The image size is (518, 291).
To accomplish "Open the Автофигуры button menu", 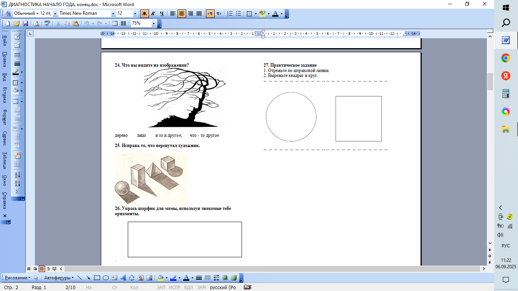I will pyautogui.click(x=59, y=278).
